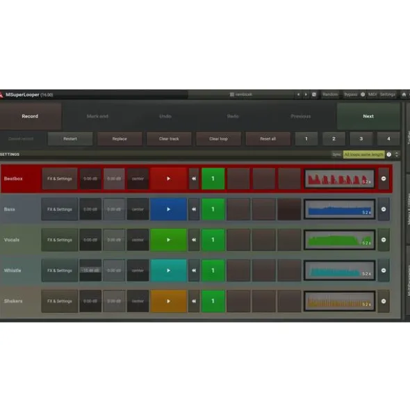Open the Settings menu in title bar
The image size is (410, 411).
[388, 95]
